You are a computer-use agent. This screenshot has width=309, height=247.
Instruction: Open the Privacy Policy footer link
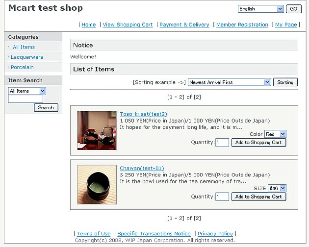tap(215, 234)
